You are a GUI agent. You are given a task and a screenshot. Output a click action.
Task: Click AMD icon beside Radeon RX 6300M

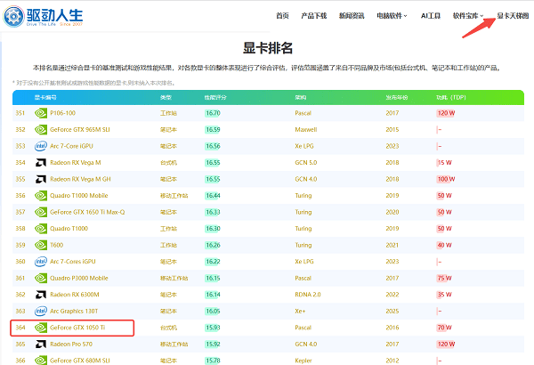(x=41, y=294)
